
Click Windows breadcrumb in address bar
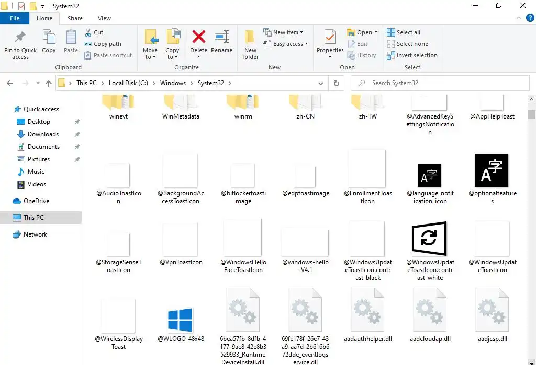tap(173, 83)
